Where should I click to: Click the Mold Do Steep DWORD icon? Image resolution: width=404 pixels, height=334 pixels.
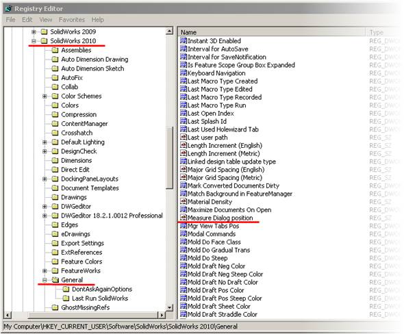click(x=184, y=258)
